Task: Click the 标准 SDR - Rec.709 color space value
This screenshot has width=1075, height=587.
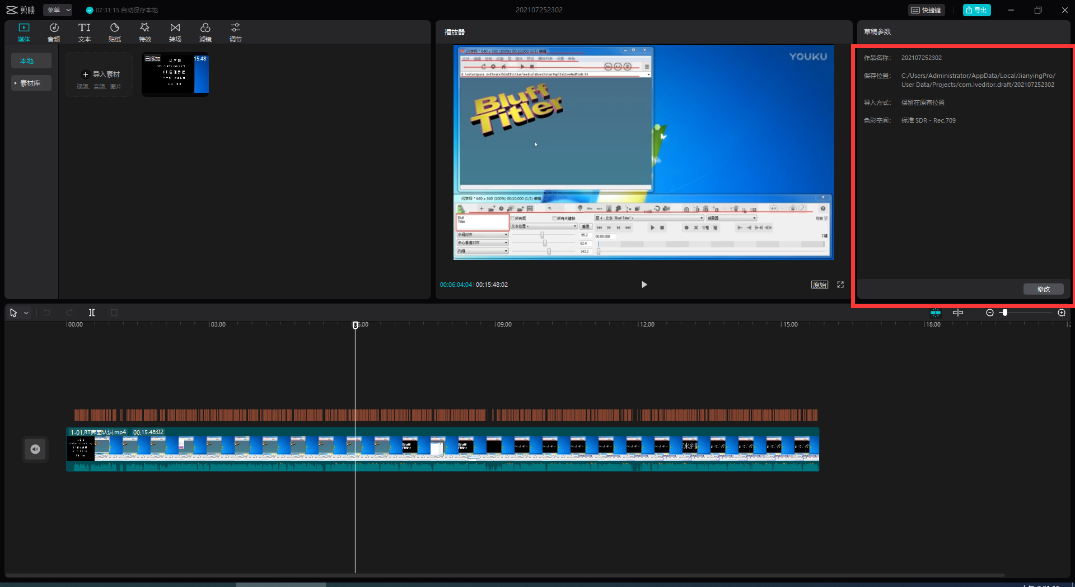Action: pyautogui.click(x=928, y=120)
